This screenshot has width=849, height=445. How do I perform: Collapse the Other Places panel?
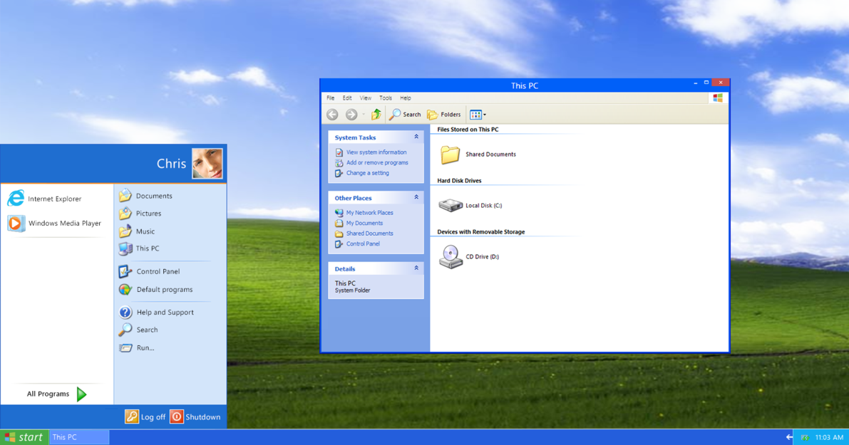point(416,197)
